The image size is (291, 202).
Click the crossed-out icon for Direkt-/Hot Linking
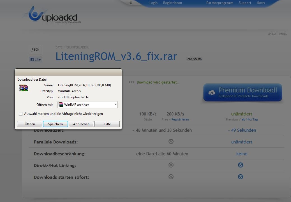coord(171,165)
